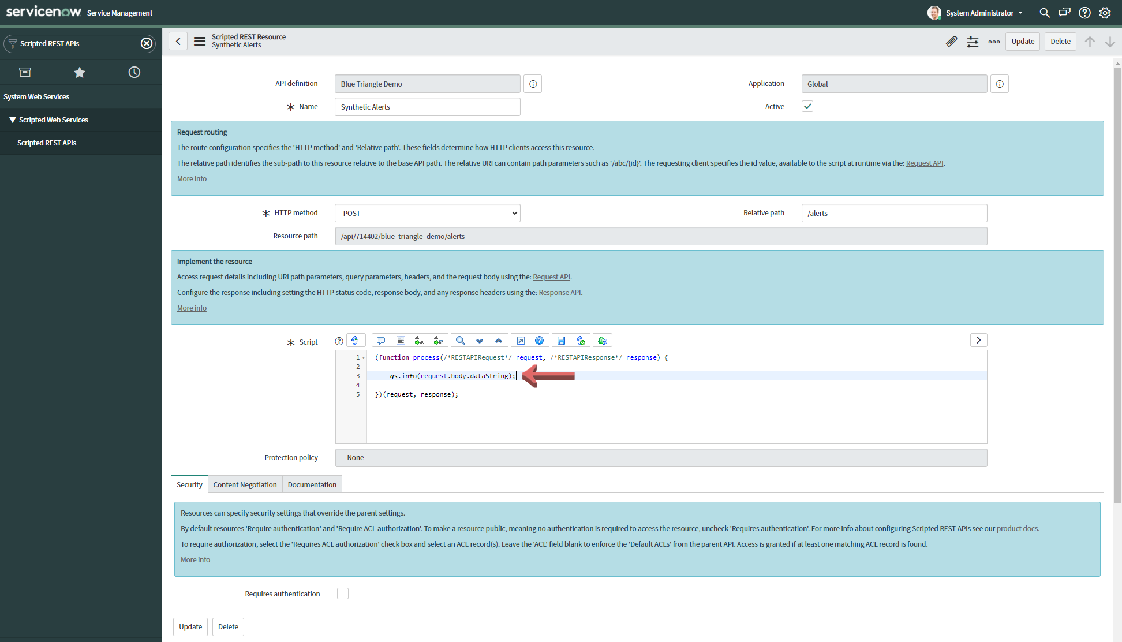This screenshot has height=642, width=1122.
Task: Open more options ellipsis in form header
Action: (994, 42)
